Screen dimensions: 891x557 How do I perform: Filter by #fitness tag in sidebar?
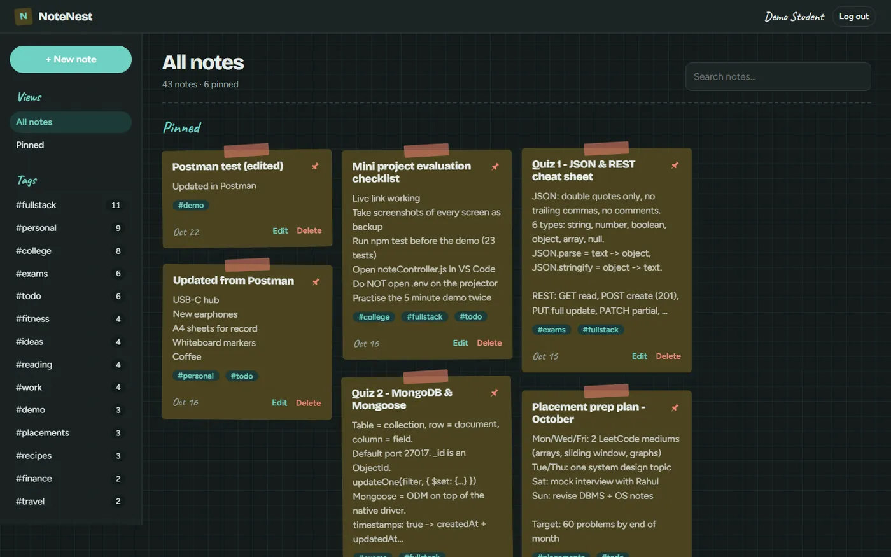[71, 319]
